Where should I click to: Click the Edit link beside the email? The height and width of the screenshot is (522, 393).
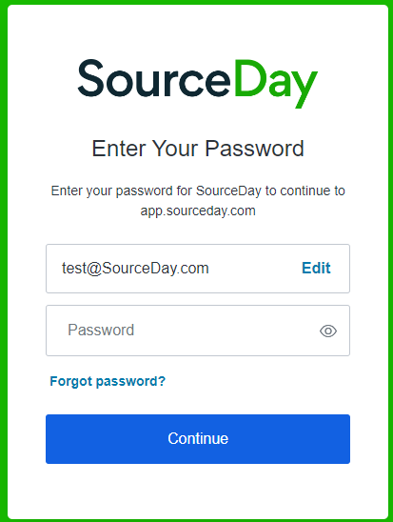click(316, 268)
